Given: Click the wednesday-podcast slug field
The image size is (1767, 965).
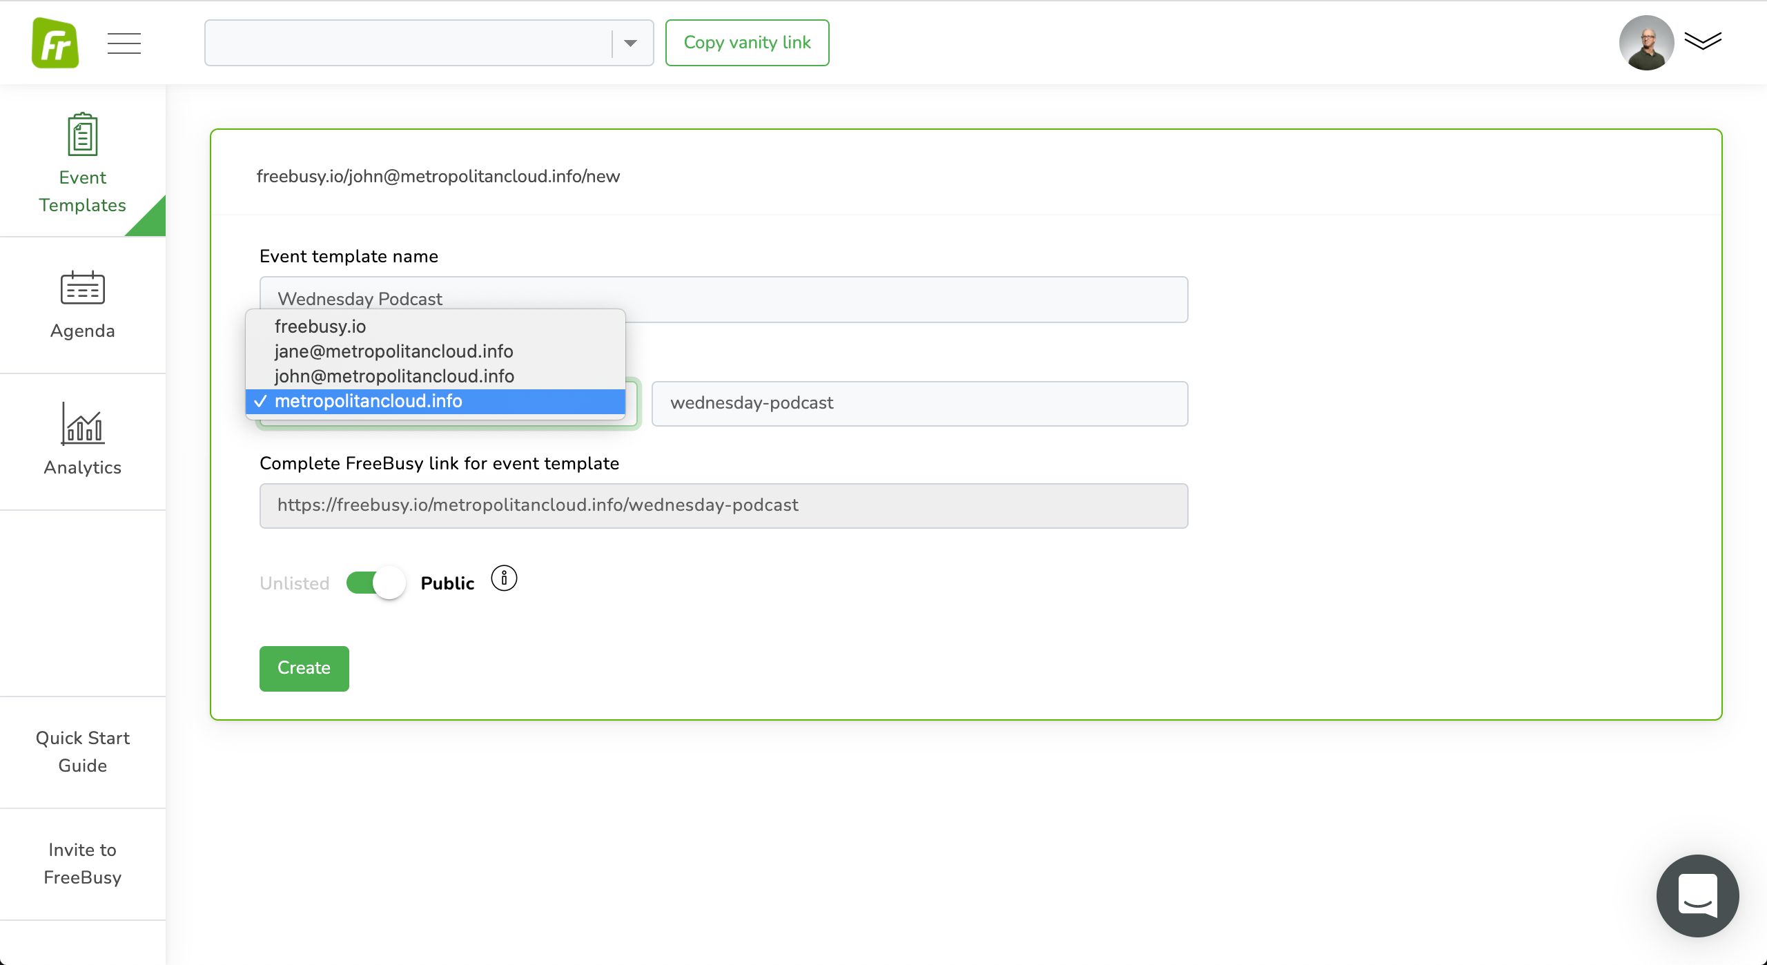Looking at the screenshot, I should click(919, 403).
